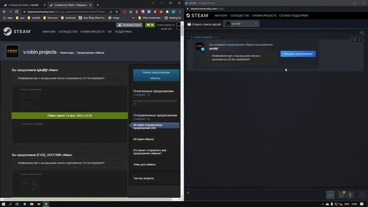Open СООБЩЕСТВО in chat window header

[240, 16]
